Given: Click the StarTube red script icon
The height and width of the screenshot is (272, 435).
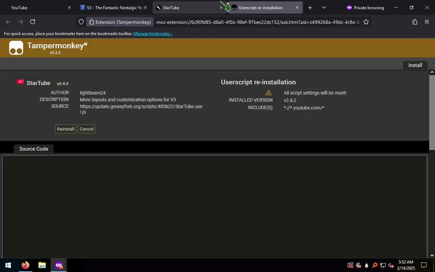Looking at the screenshot, I should [x=20, y=82].
